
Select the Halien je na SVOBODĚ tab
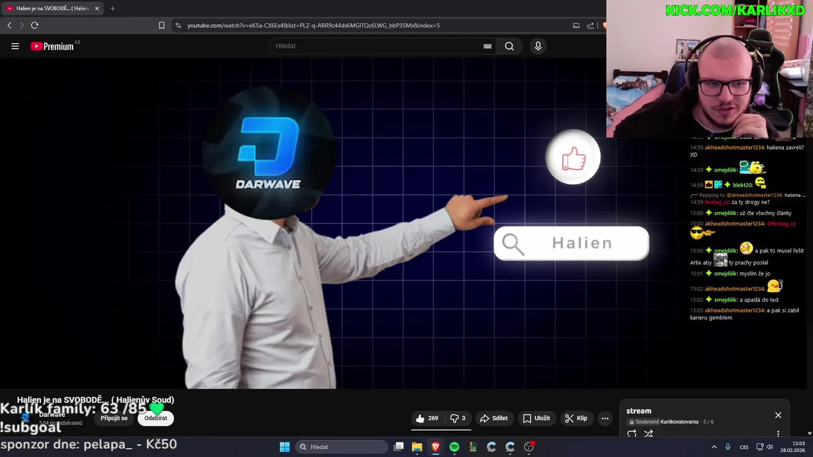pyautogui.click(x=52, y=8)
